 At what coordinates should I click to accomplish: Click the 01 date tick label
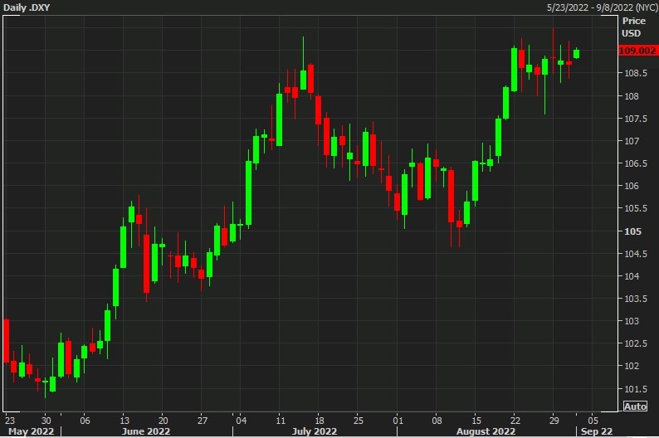(x=398, y=421)
